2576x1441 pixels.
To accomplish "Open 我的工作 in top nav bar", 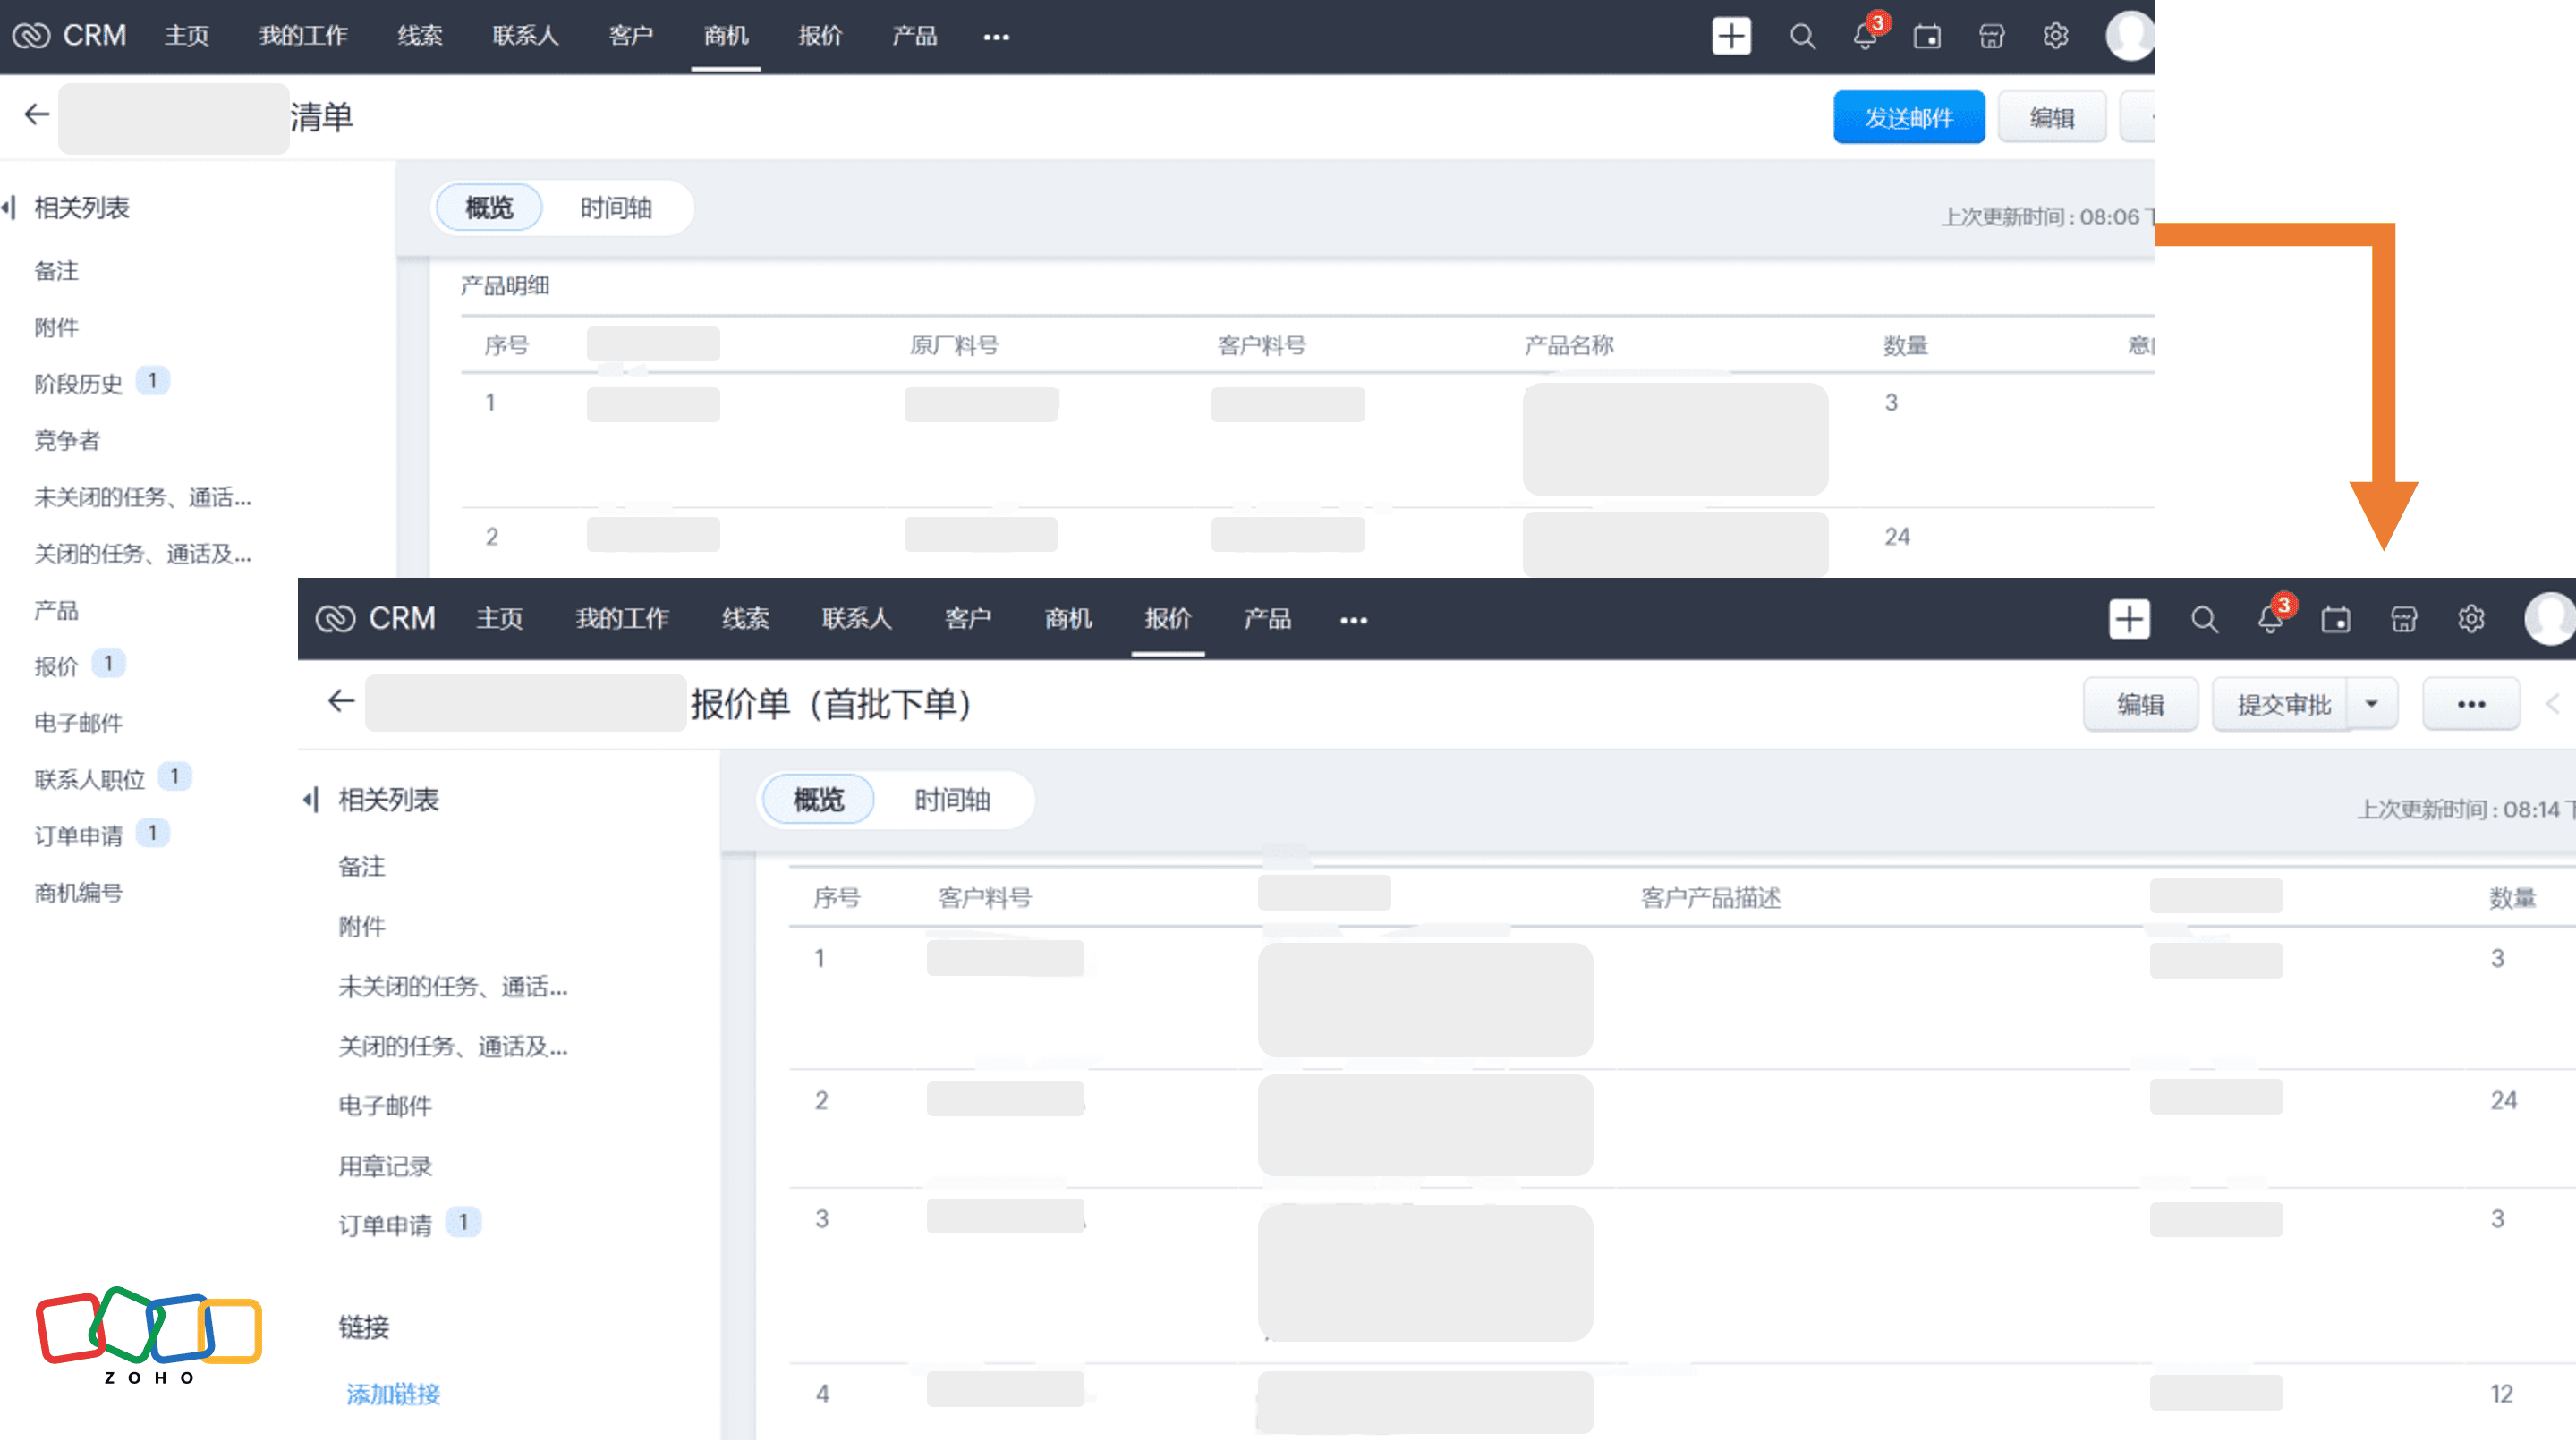I will (x=304, y=36).
